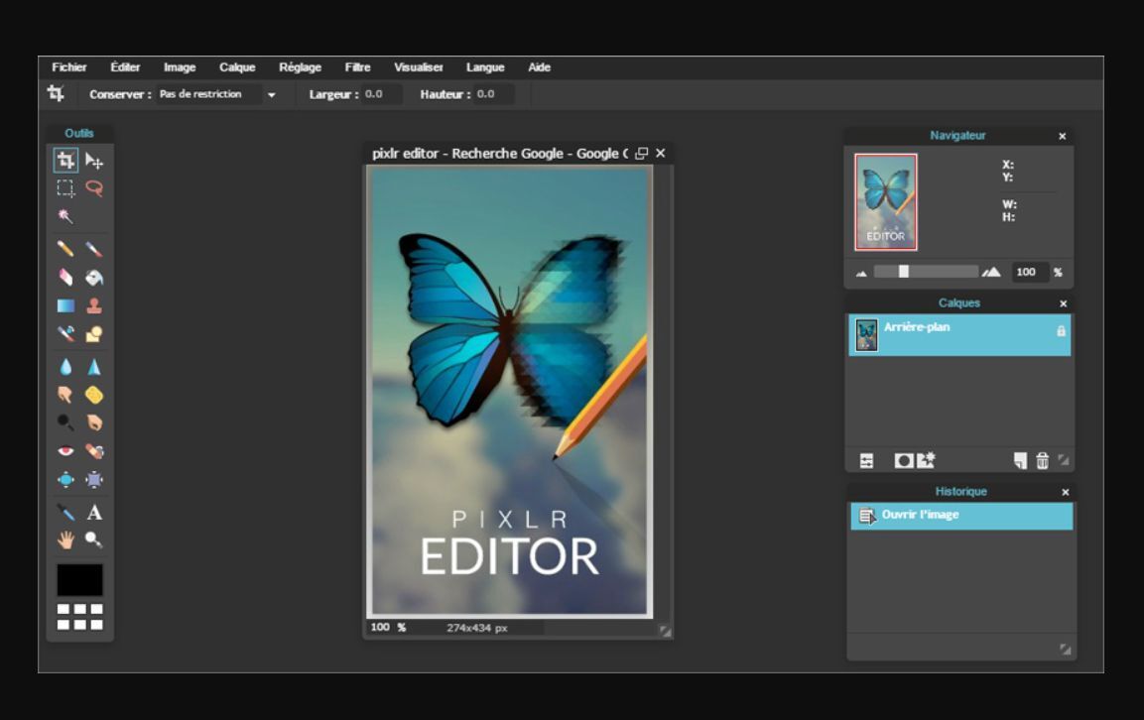Click the Largeur input field
This screenshot has height=720, width=1144.
tap(382, 94)
